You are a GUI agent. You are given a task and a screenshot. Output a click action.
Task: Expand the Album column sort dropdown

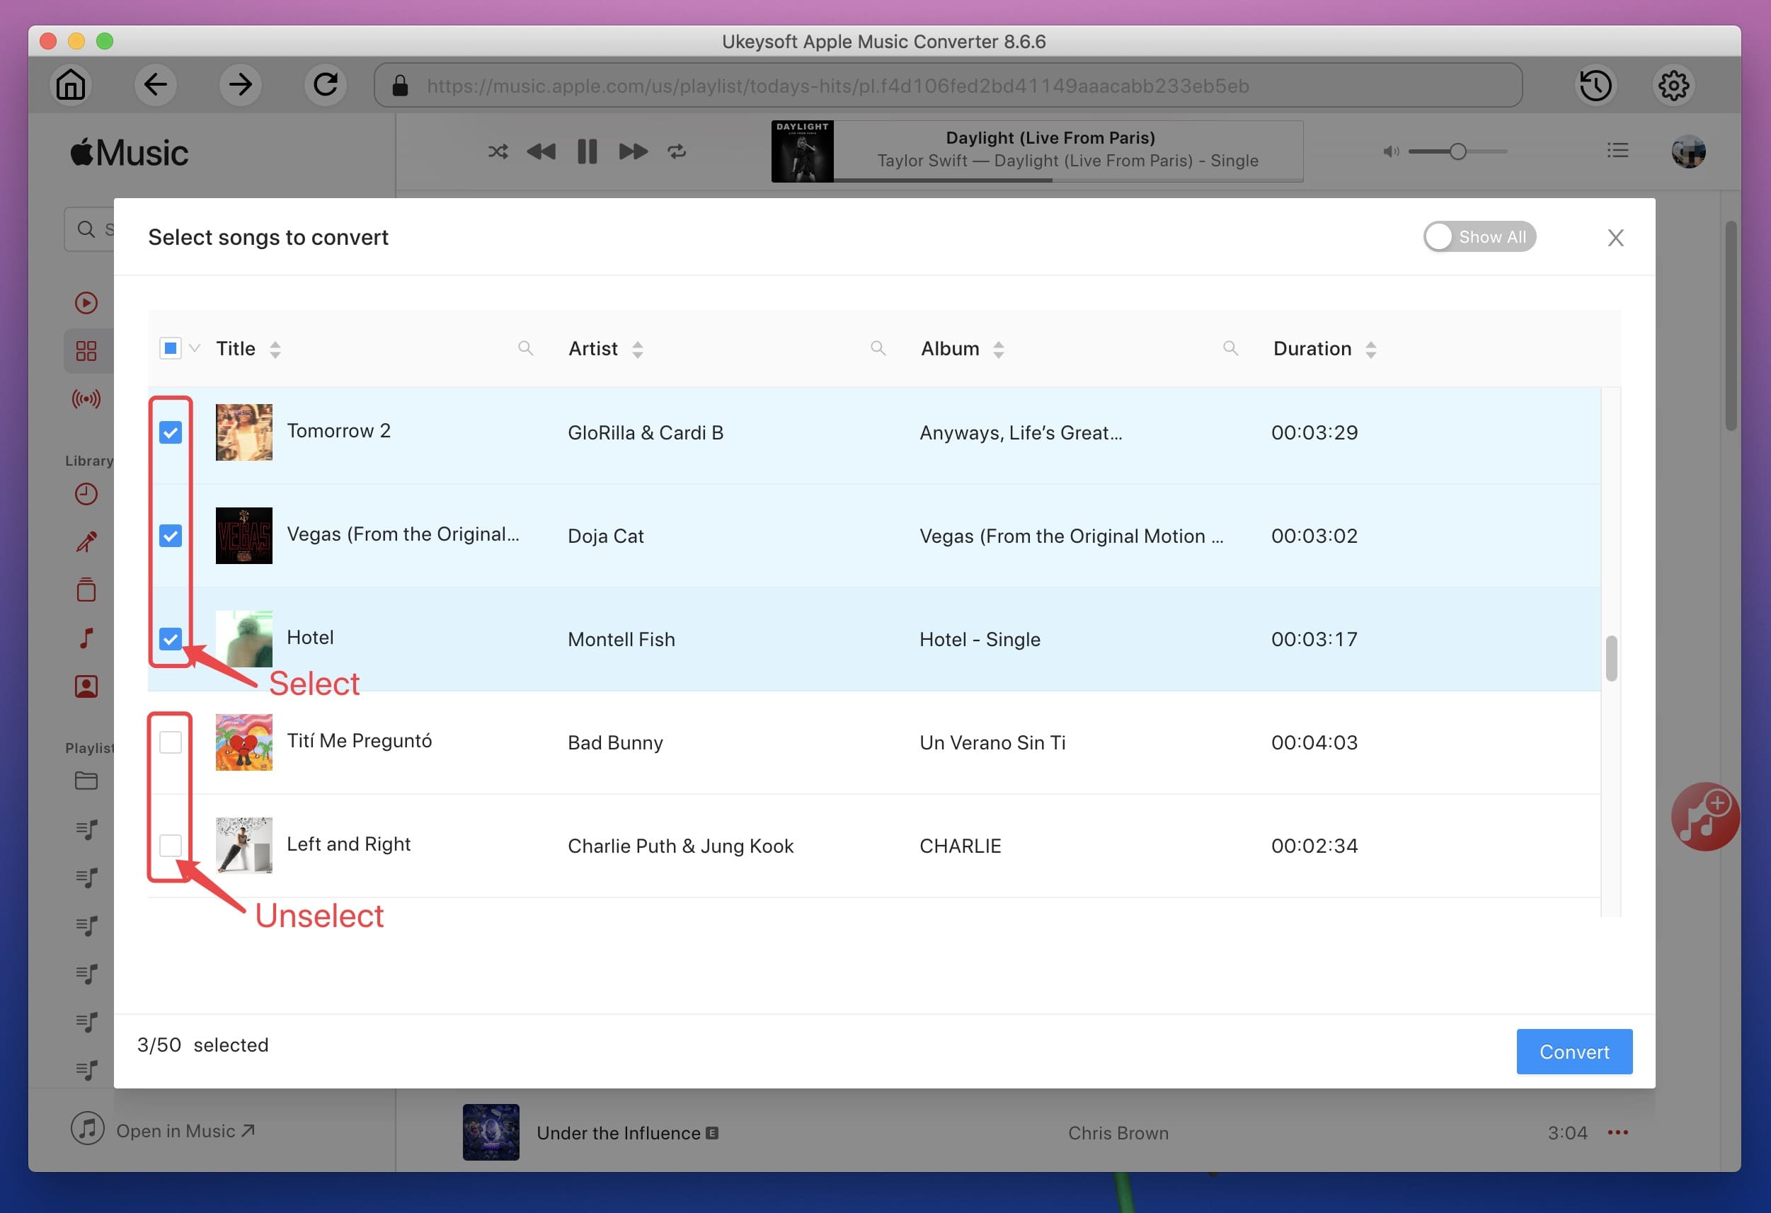point(999,350)
